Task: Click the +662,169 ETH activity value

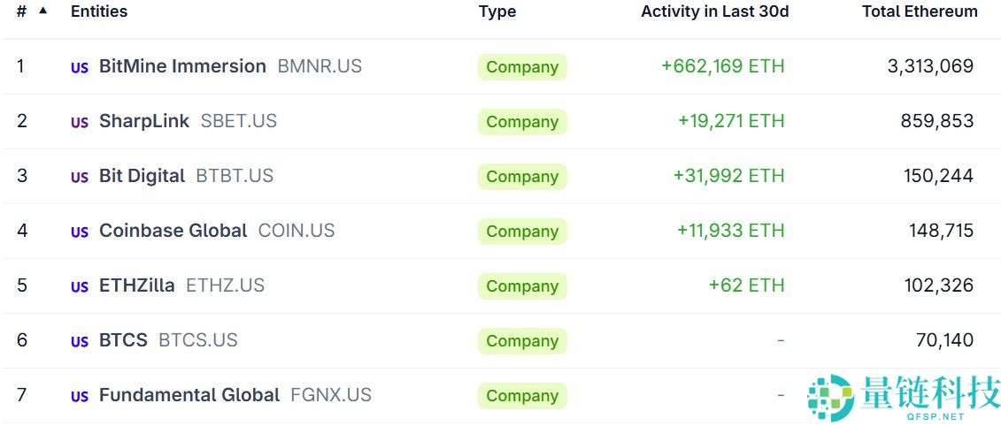Action: point(722,66)
